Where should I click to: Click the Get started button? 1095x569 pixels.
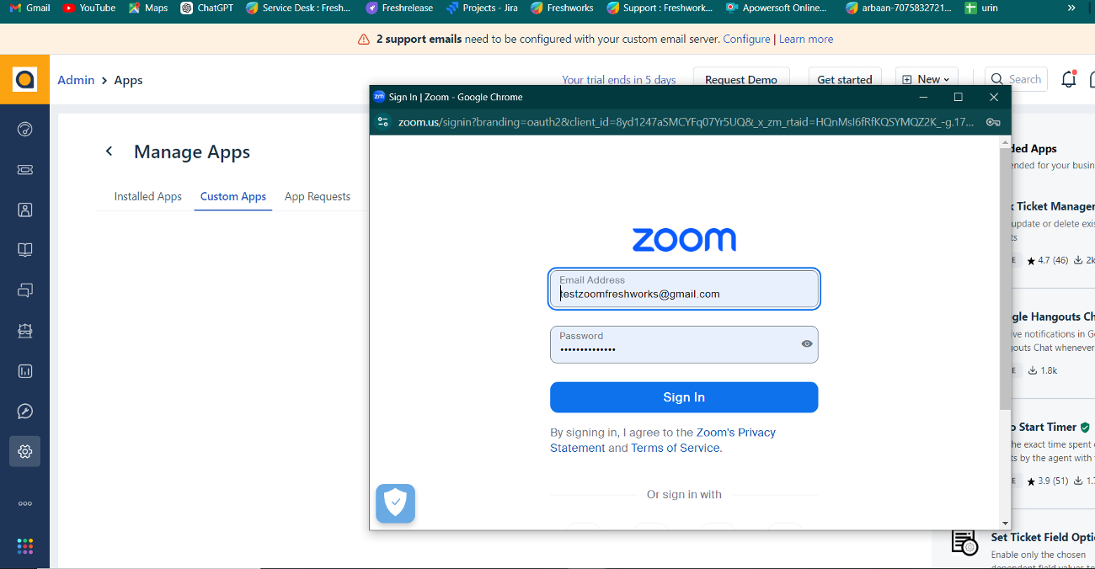click(x=845, y=79)
